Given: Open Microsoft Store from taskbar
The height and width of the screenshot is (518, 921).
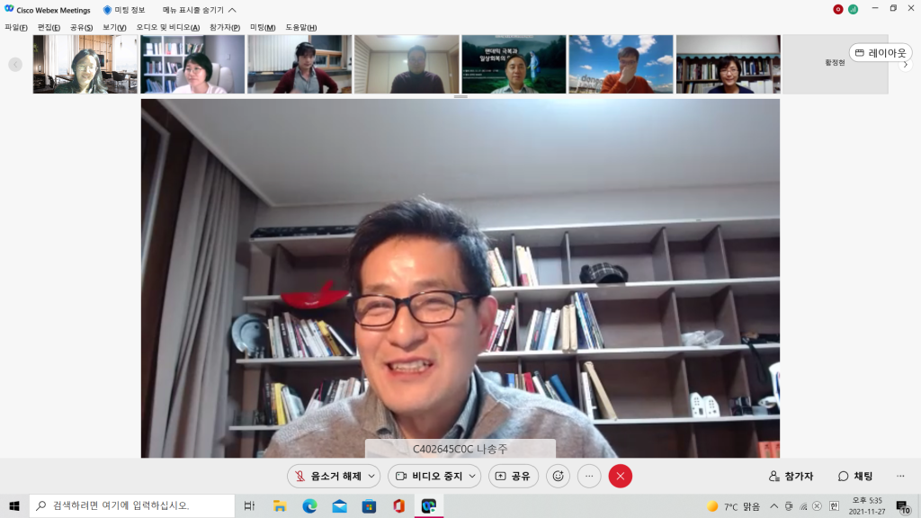Looking at the screenshot, I should click(369, 505).
